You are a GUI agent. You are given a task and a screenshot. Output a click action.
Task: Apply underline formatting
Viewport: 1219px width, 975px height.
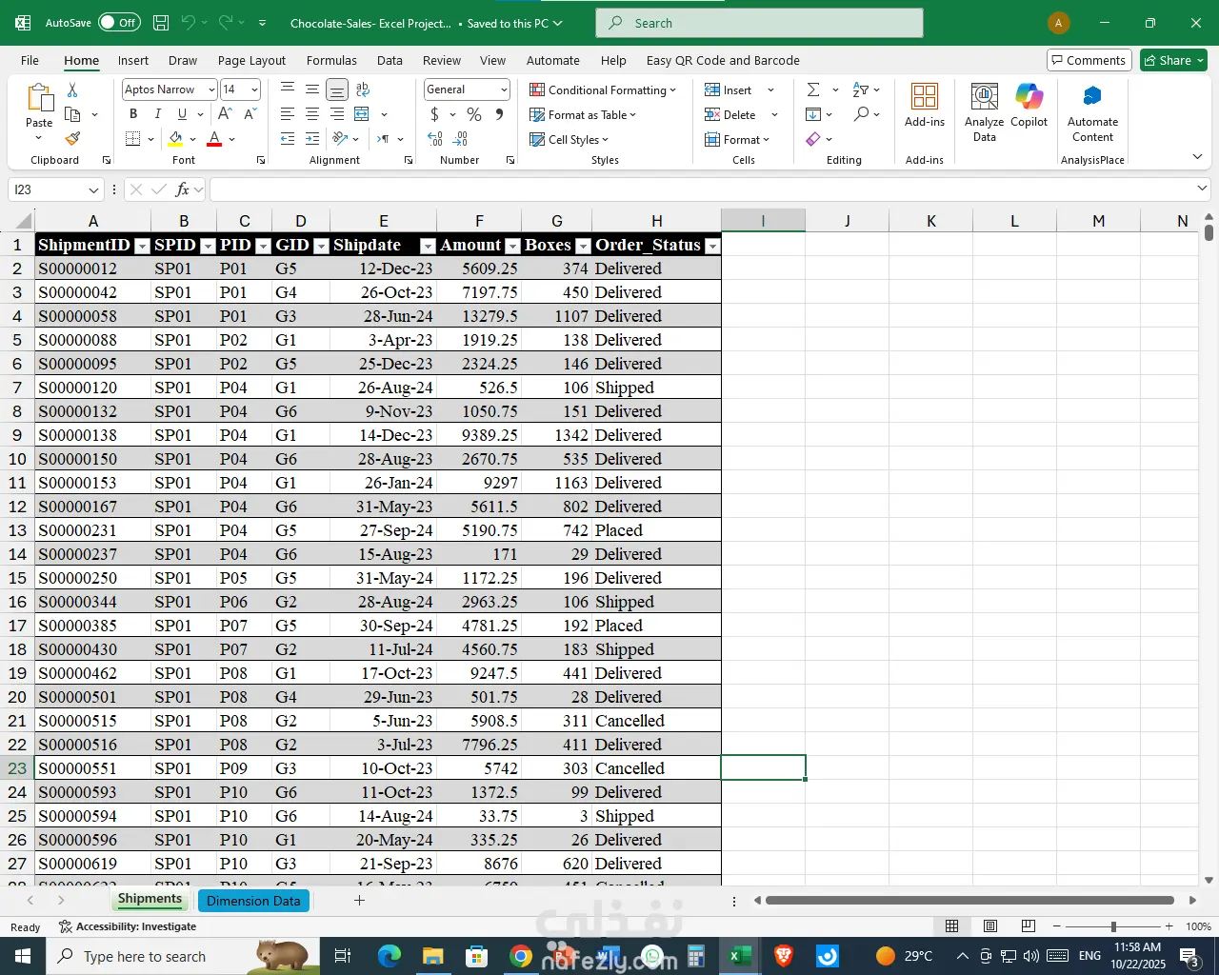click(182, 114)
